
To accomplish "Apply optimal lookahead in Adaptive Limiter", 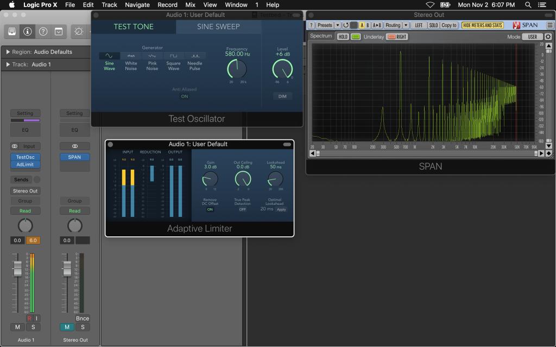I will (x=282, y=210).
